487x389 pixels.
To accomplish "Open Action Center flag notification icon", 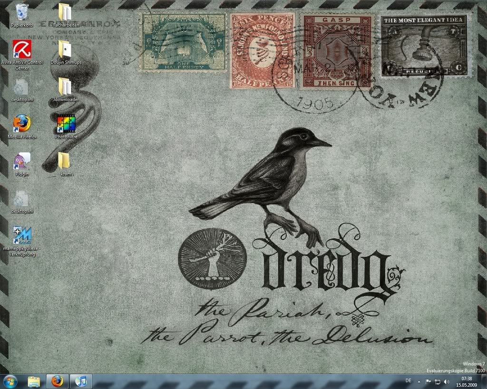I will pyautogui.click(x=428, y=381).
